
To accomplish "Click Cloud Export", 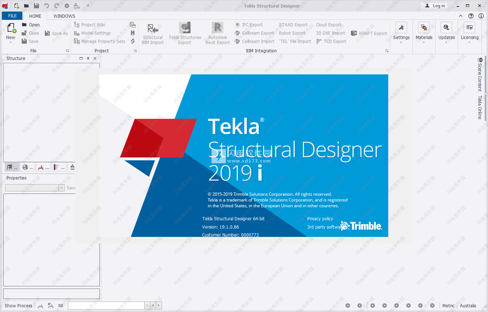I will tap(328, 25).
